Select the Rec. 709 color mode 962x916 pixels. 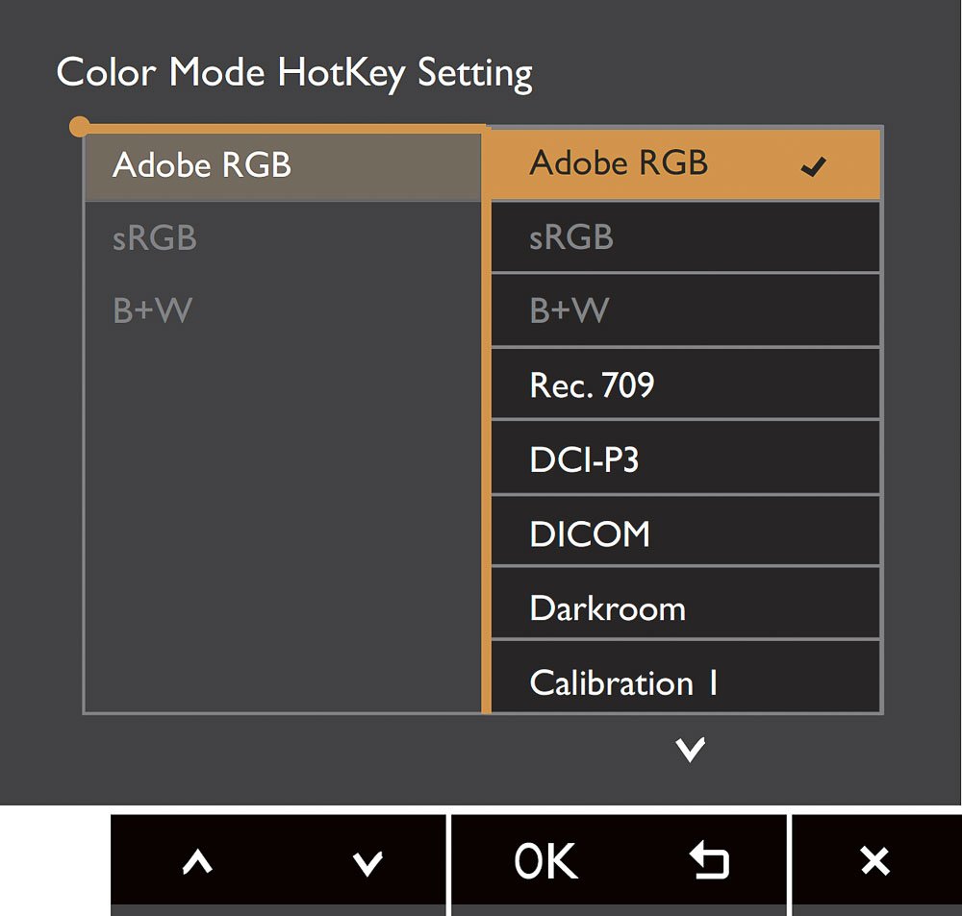coord(685,384)
